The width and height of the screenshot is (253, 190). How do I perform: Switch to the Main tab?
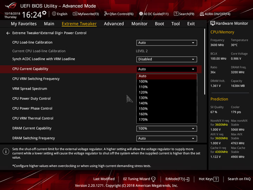pyautogui.click(x=49, y=24)
